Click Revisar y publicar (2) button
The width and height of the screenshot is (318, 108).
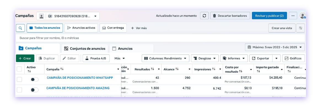[269, 16]
